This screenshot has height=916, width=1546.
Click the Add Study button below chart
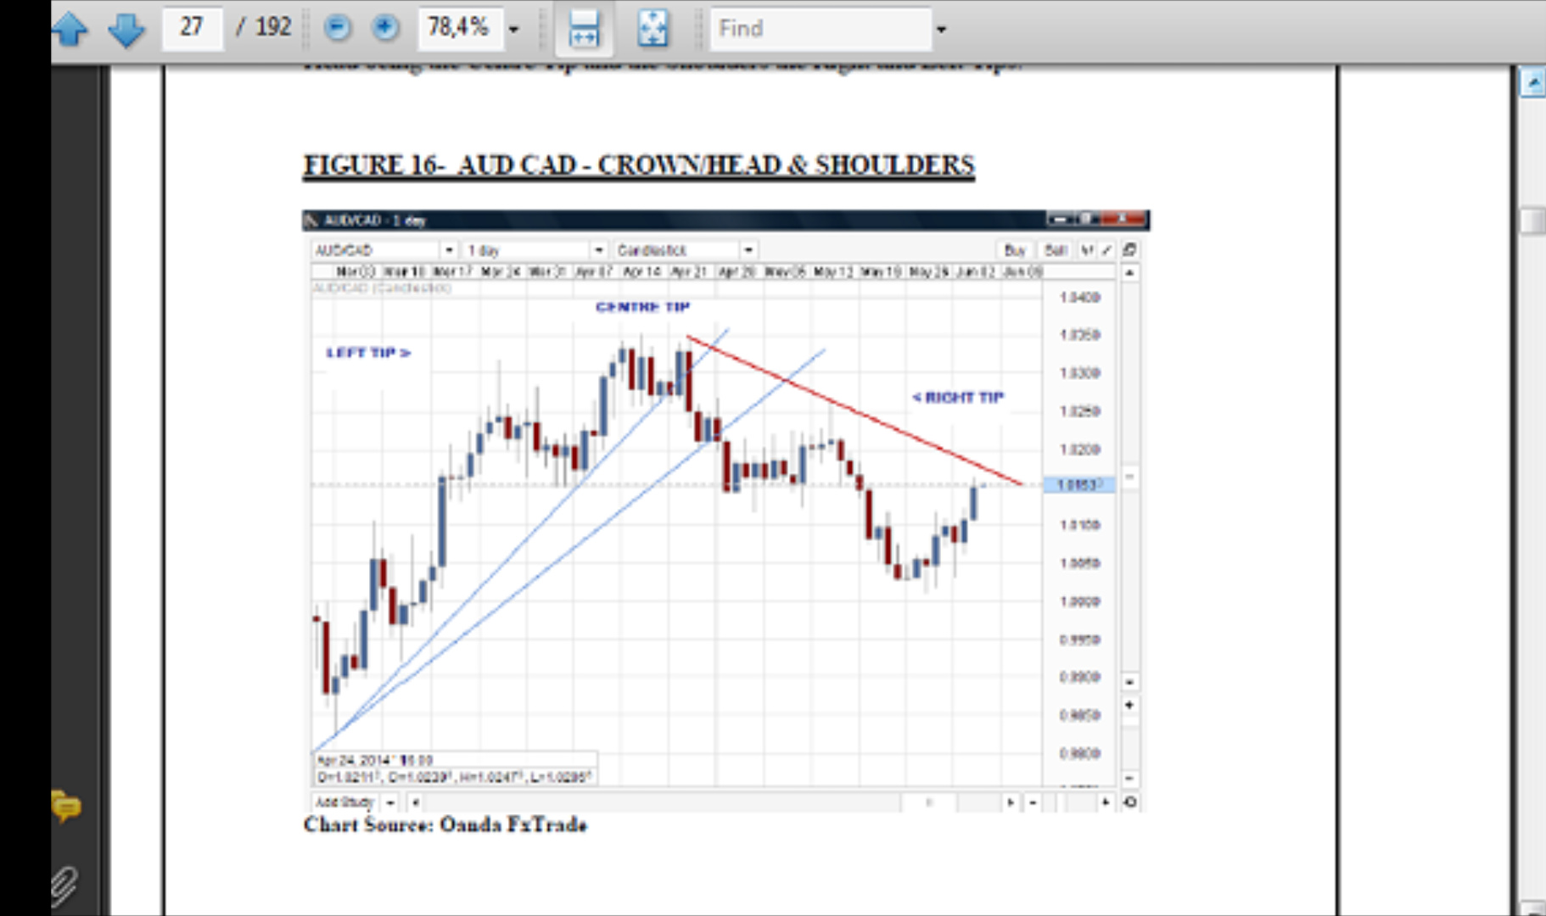point(344,801)
